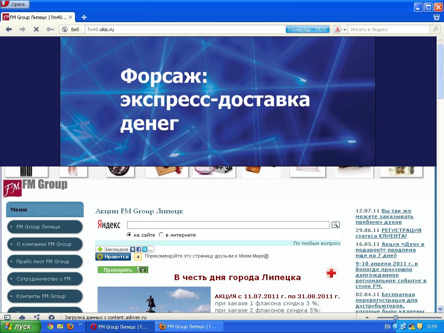Open the 'Акция «Духи в подарок!»' news link

click(x=390, y=250)
